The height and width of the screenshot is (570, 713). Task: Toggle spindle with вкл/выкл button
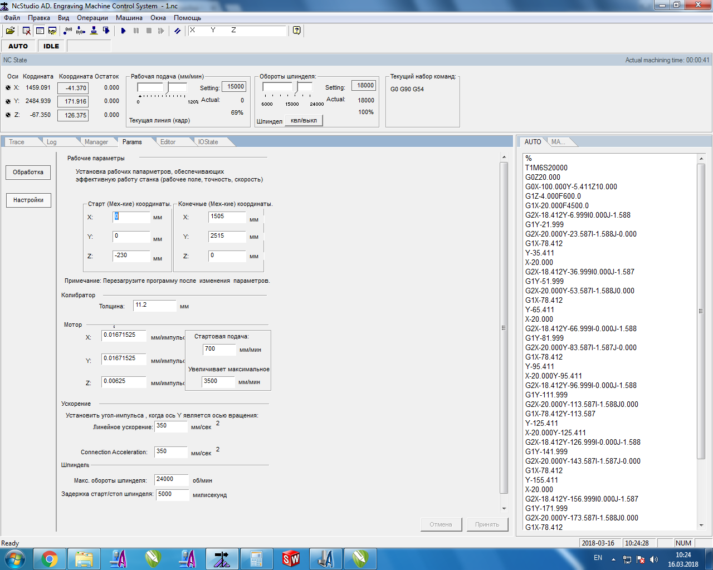click(x=304, y=120)
